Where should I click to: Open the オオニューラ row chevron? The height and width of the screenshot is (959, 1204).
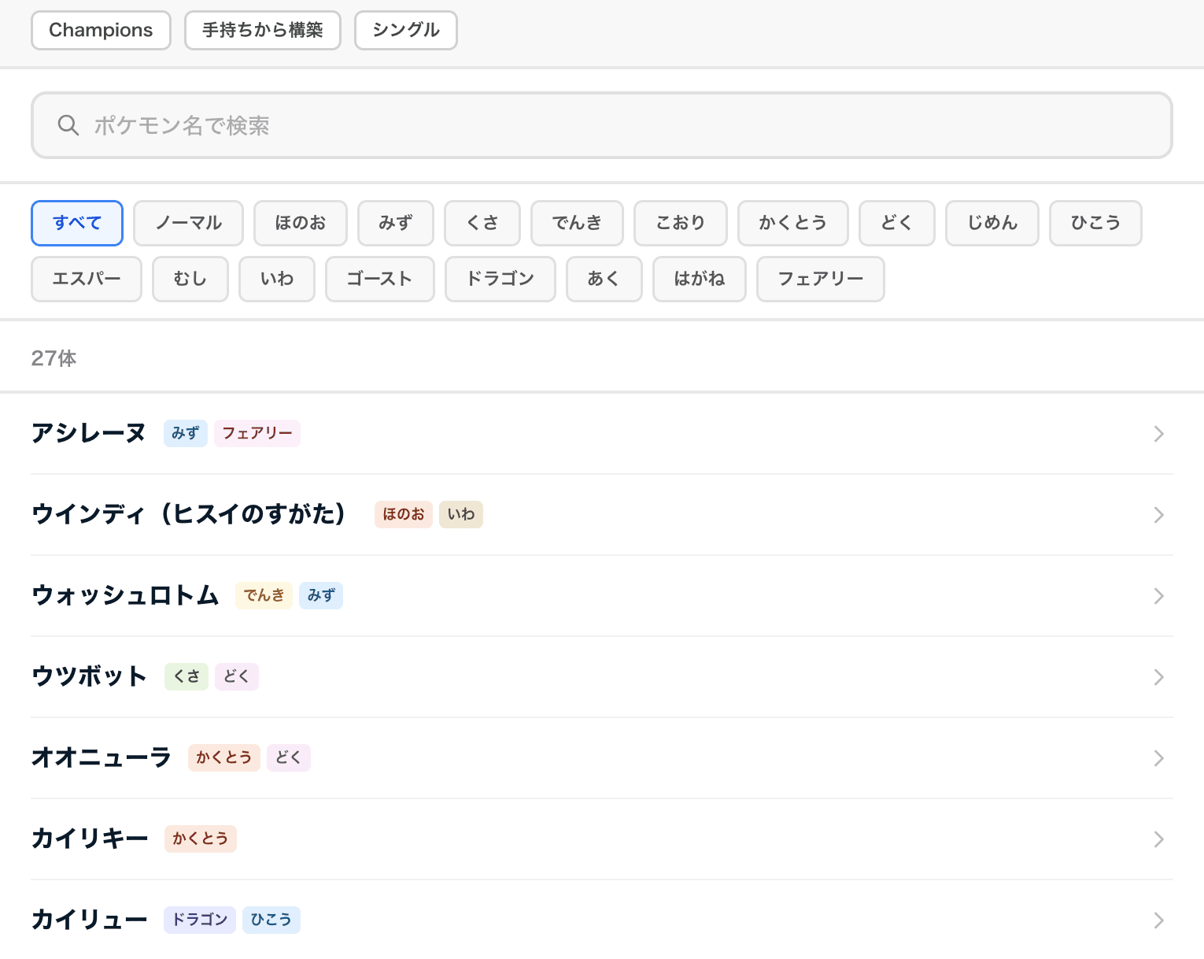1158,758
